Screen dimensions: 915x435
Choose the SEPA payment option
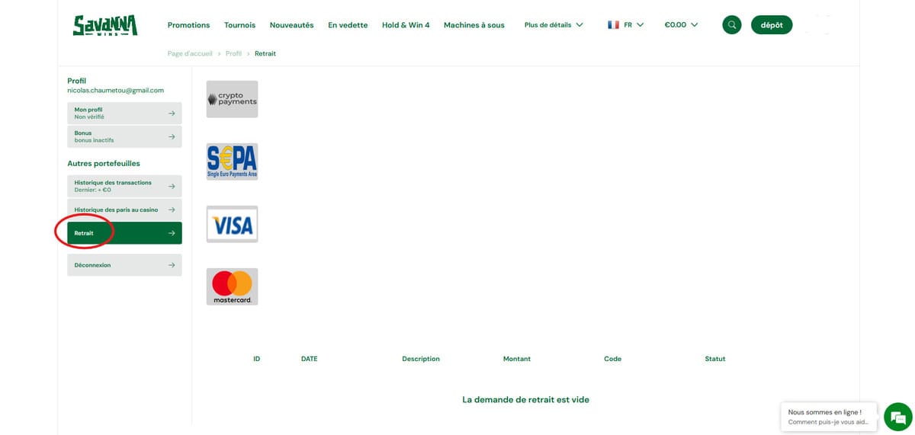pyautogui.click(x=232, y=162)
